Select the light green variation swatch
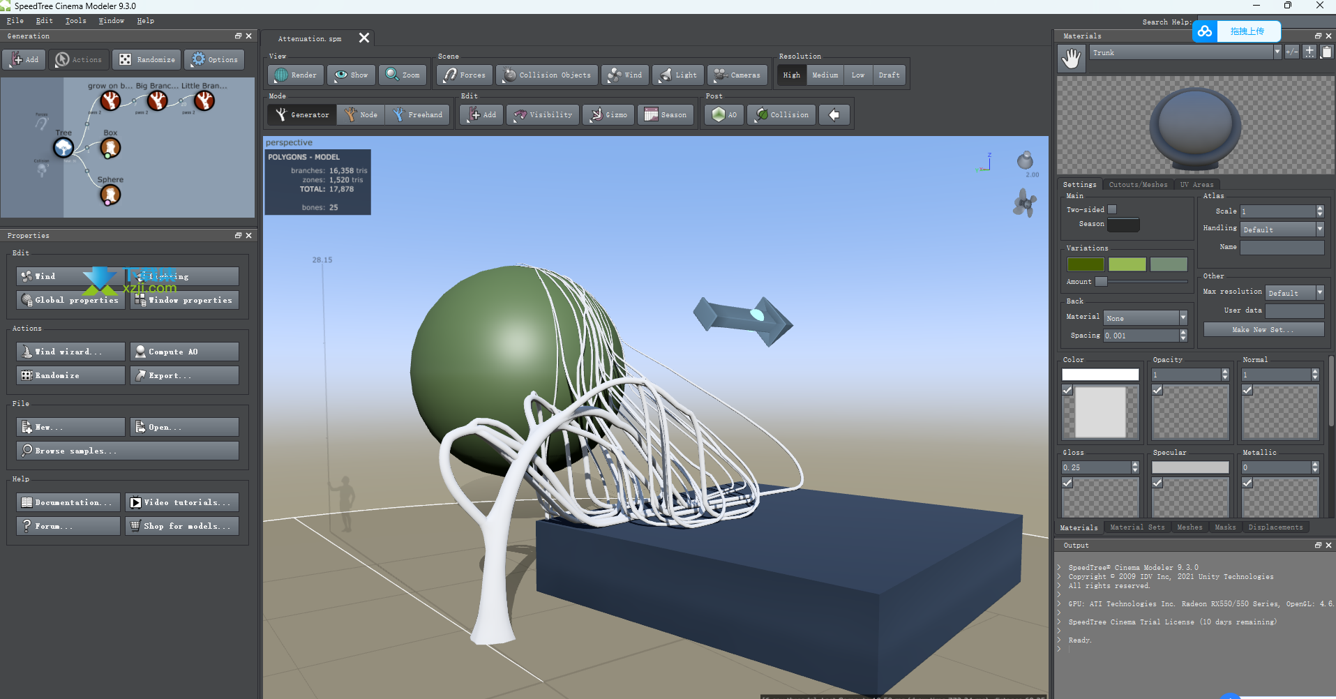1336x699 pixels. [1127, 264]
